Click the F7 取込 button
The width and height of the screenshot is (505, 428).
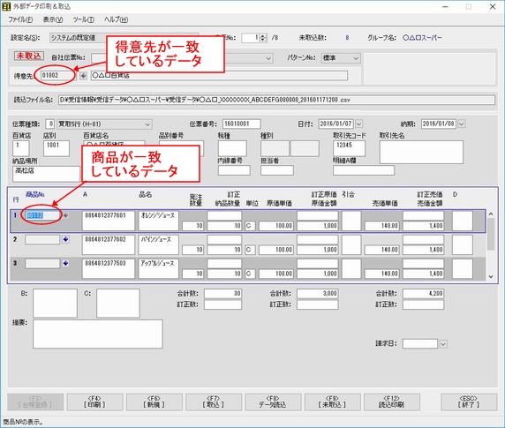[x=214, y=402]
